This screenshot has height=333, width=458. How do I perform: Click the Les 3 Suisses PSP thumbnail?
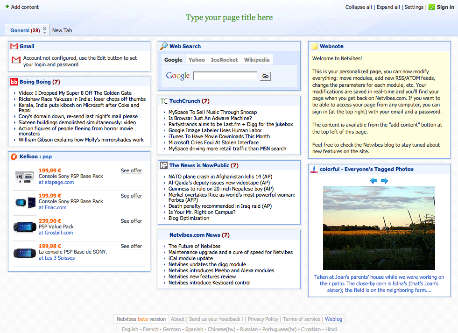tap(25, 253)
